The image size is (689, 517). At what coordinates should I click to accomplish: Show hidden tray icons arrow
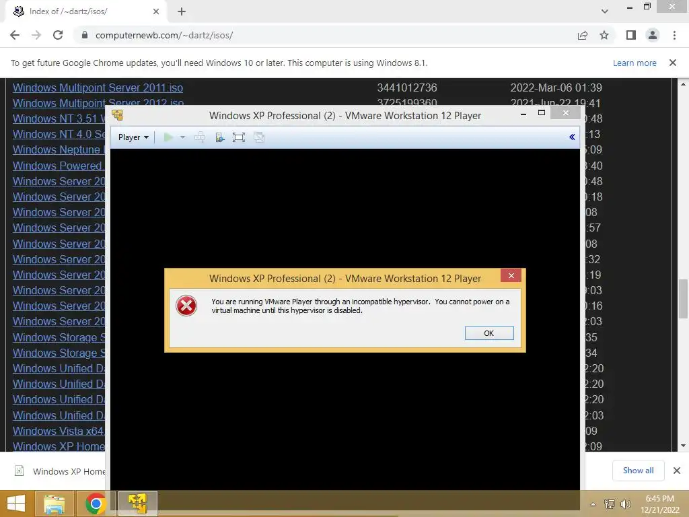point(593,504)
